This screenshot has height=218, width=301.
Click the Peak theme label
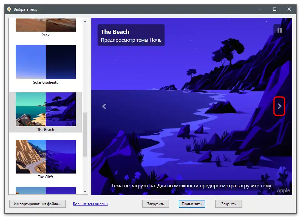(x=45, y=35)
